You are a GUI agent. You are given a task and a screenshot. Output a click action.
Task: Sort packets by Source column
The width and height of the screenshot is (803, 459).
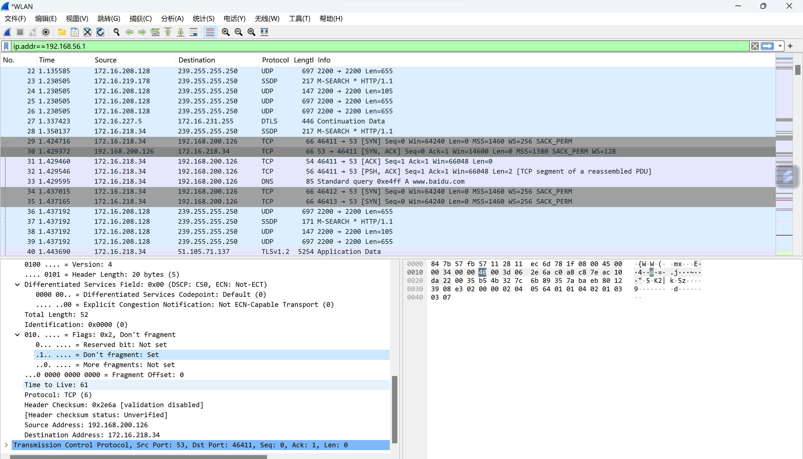click(x=134, y=60)
